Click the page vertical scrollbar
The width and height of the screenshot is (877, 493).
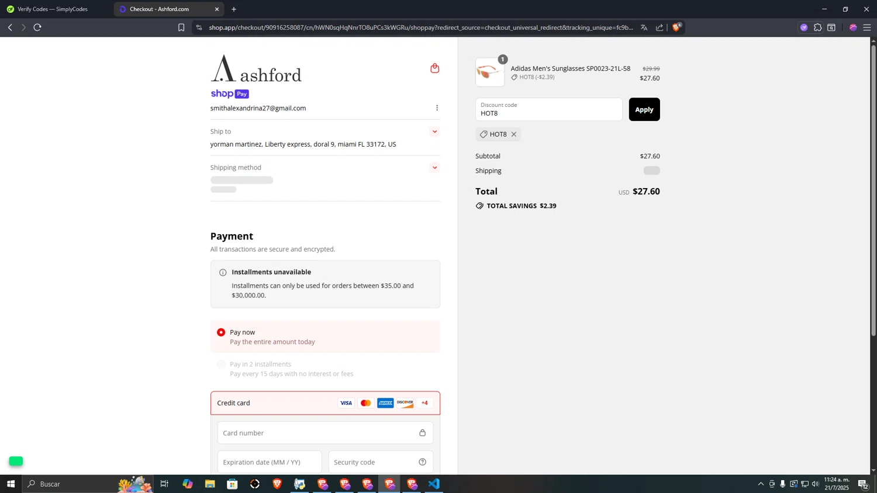(x=873, y=190)
